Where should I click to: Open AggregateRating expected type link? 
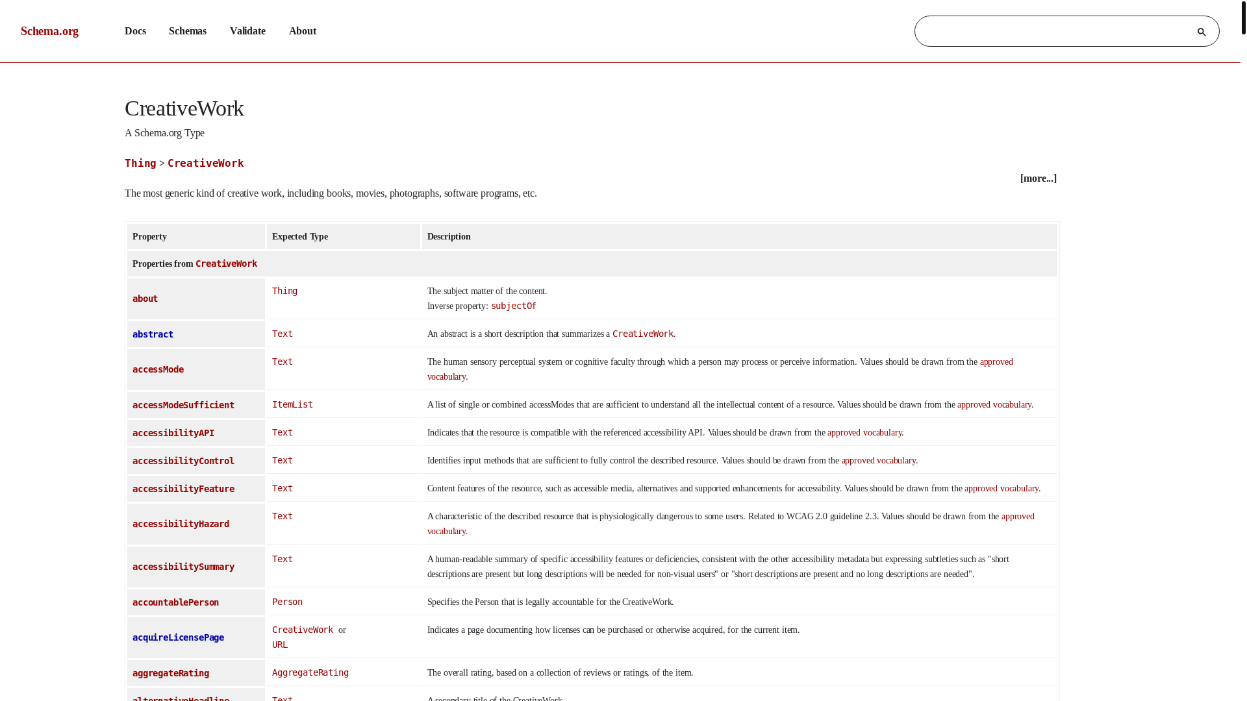click(310, 672)
